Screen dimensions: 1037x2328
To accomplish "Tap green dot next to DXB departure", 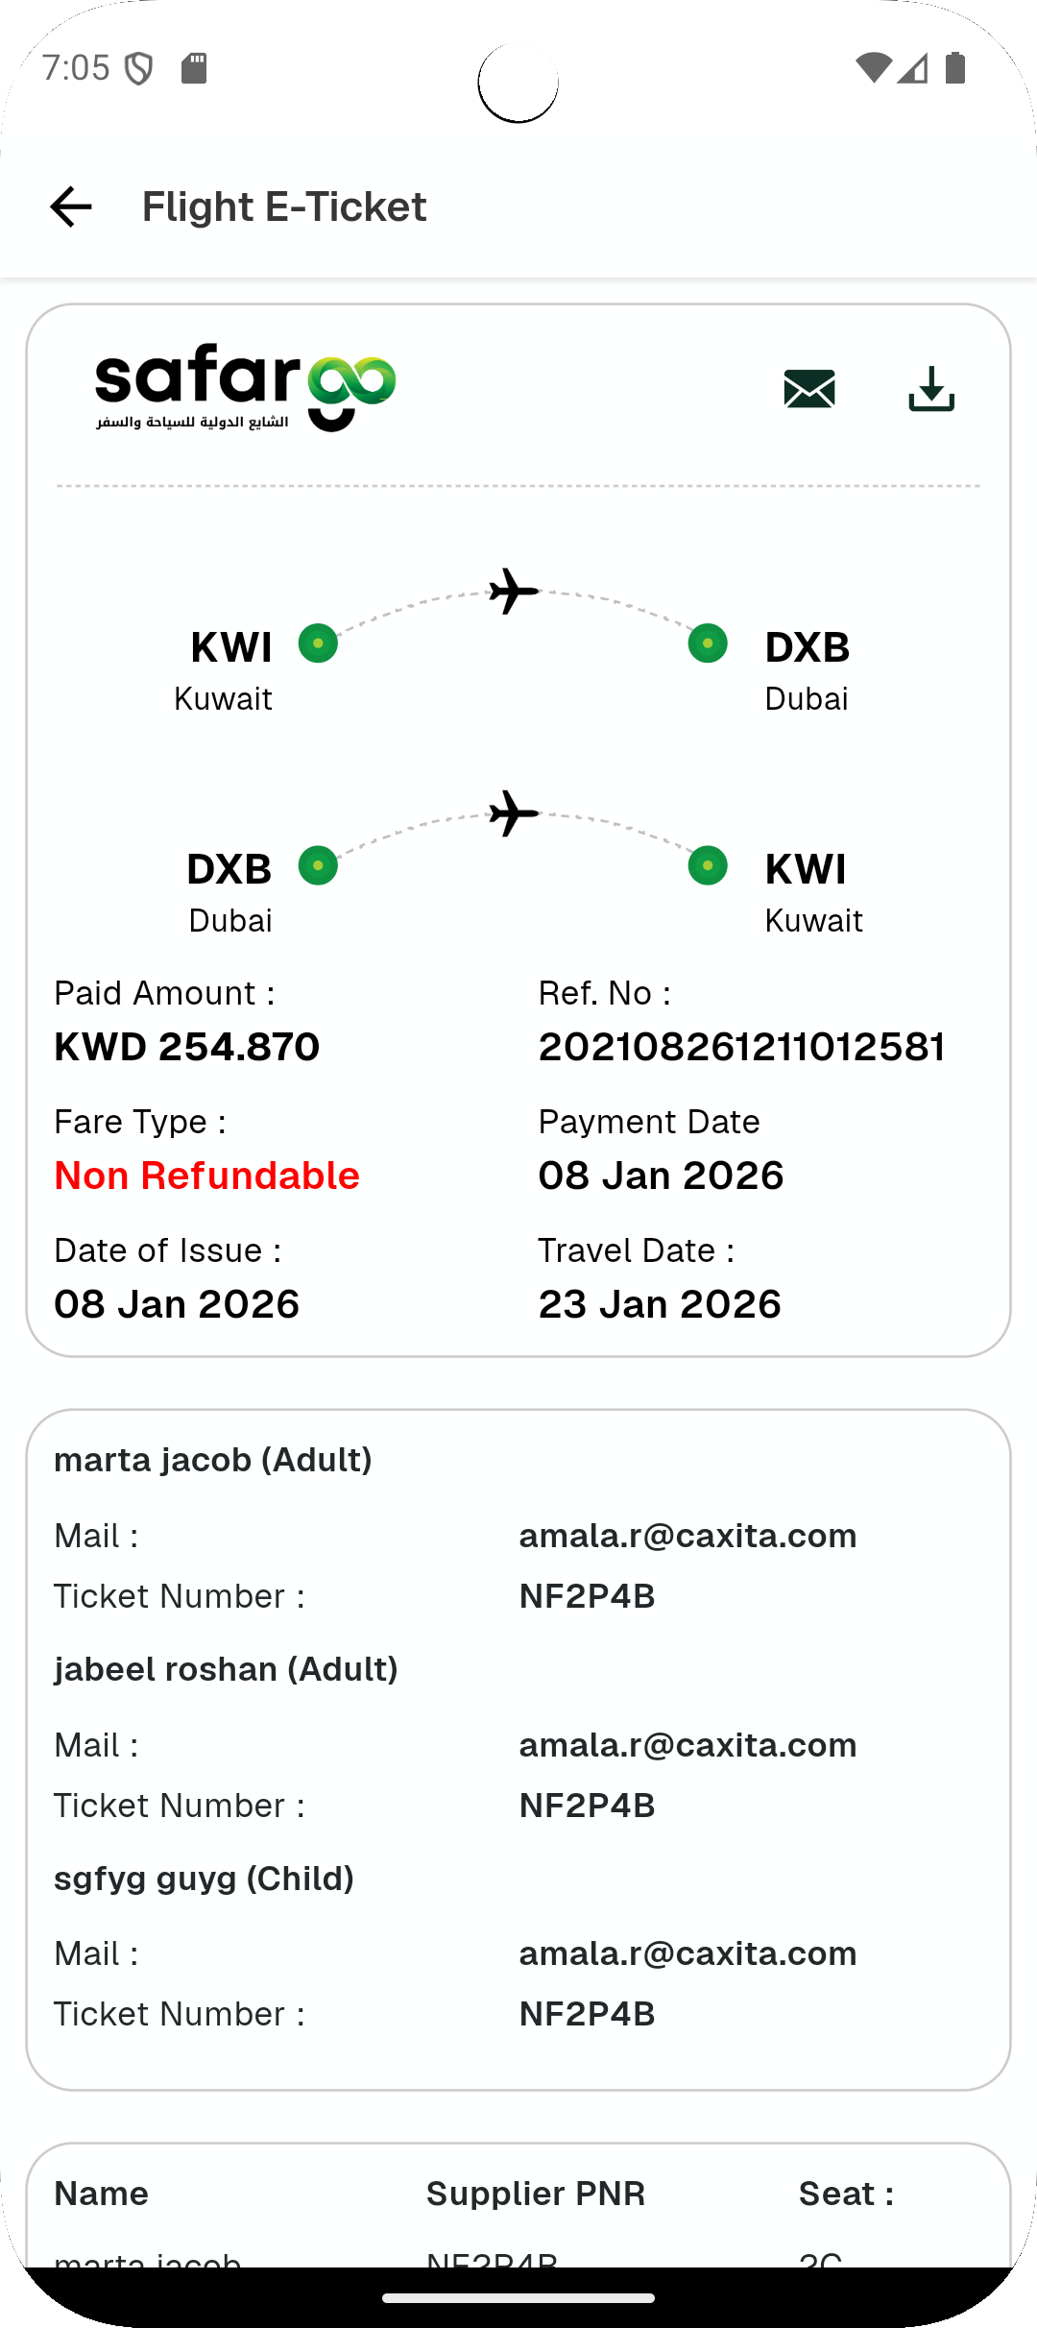I will [x=318, y=865].
